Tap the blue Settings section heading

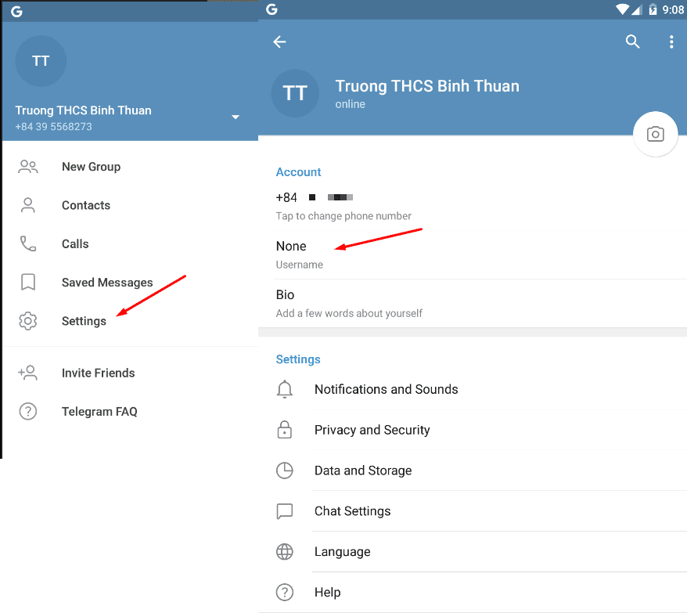[x=298, y=359]
